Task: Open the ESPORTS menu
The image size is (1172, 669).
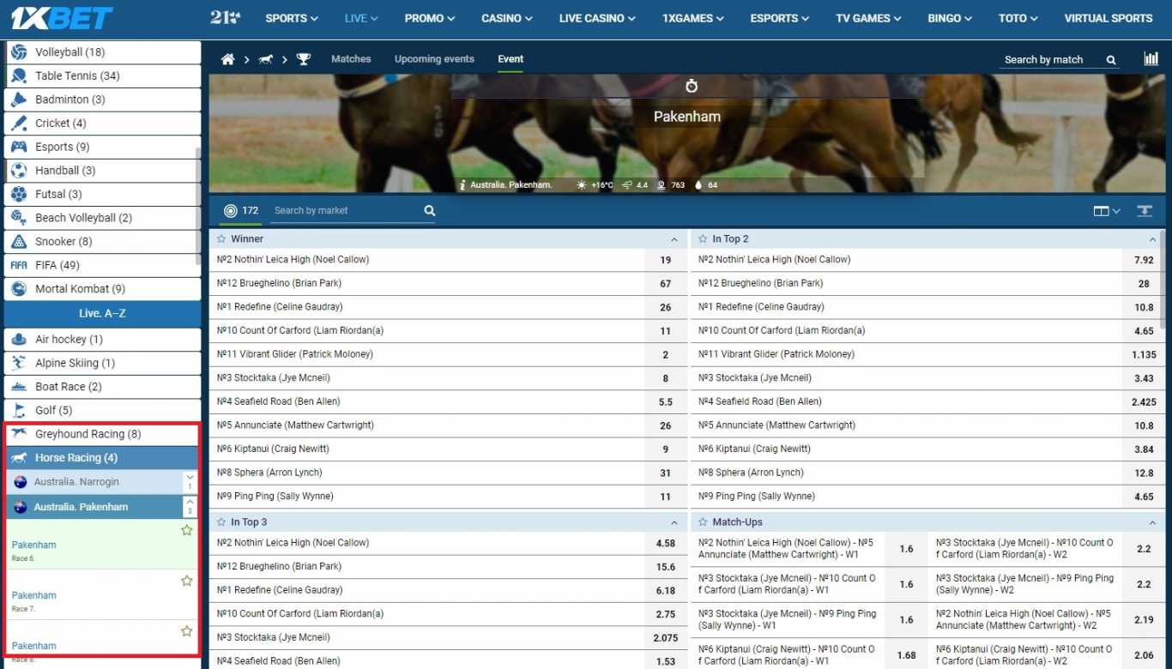Action: point(780,18)
